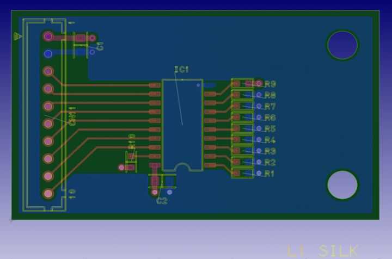392x259 pixels.
Task: Select the C1 capacitor label
Action: (x=100, y=46)
